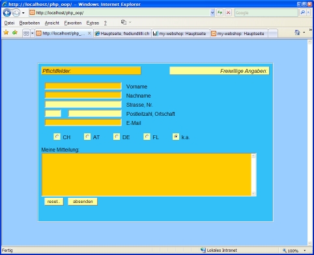This screenshot has height=255, width=314.
Task: Open the Quick Tabs grid icon
Action: point(26,33)
